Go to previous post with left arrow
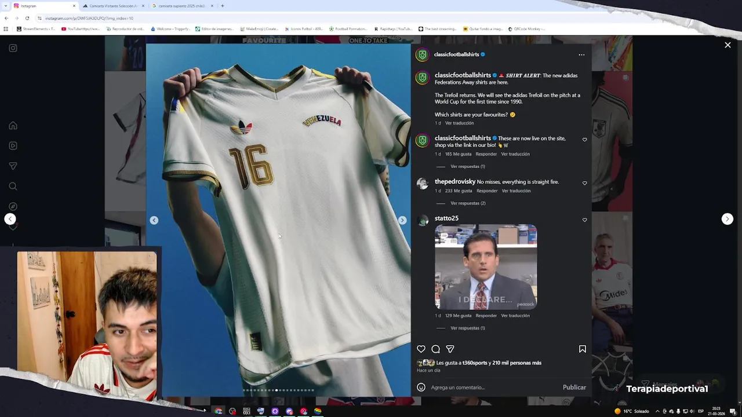The height and width of the screenshot is (417, 742). click(x=10, y=219)
